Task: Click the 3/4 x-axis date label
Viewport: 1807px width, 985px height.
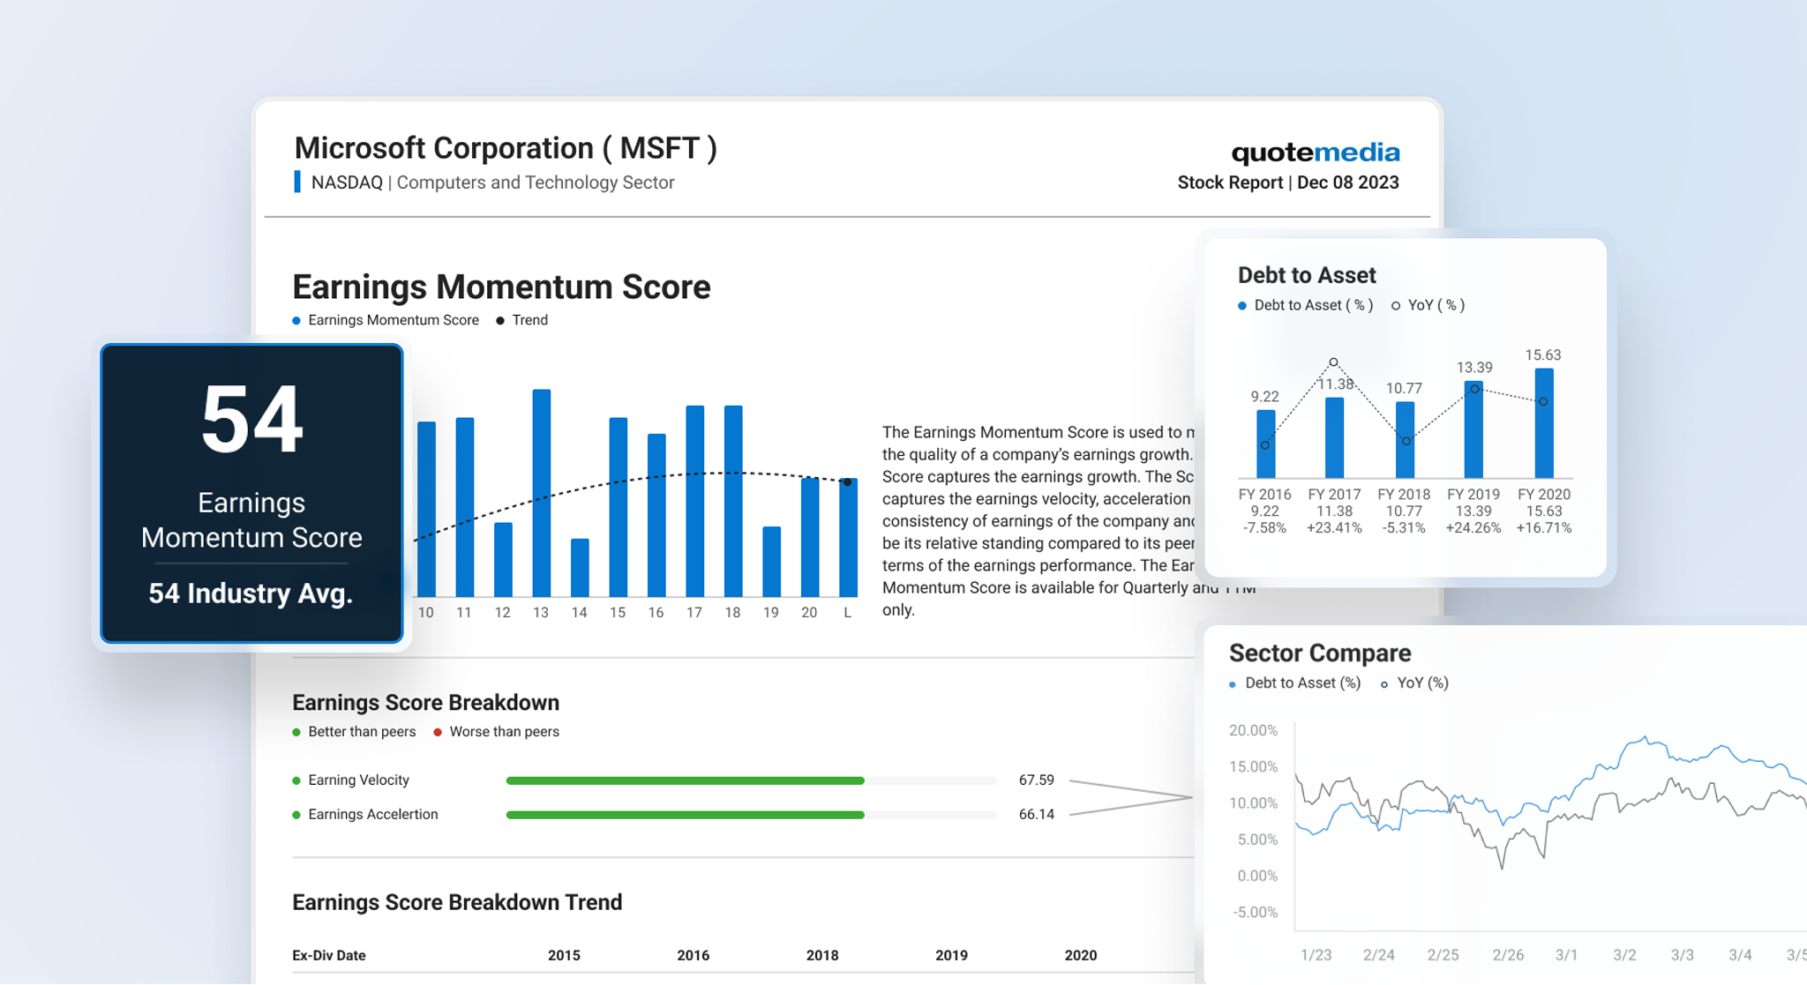Action: pos(1740,955)
